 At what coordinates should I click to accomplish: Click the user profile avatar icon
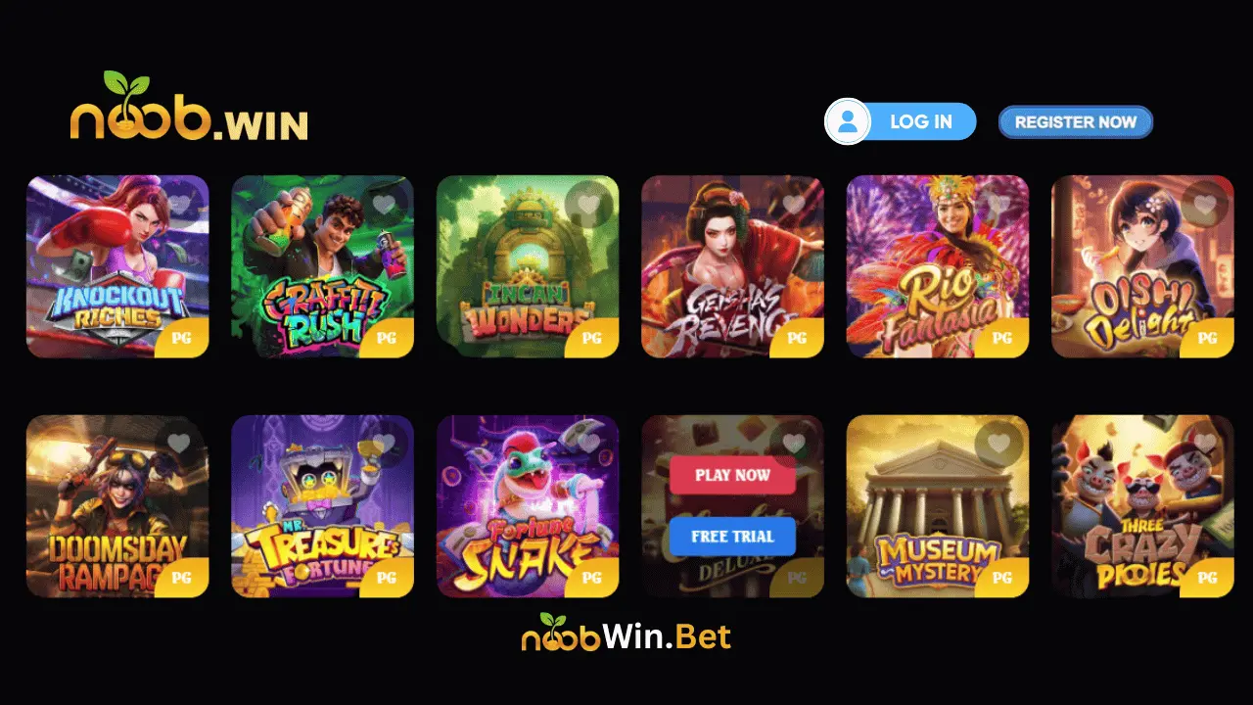click(x=848, y=122)
